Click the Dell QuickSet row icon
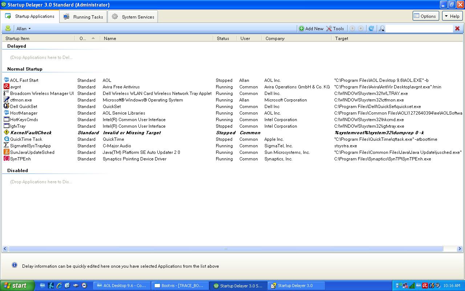Image resolution: width=465 pixels, height=291 pixels. click(x=7, y=106)
